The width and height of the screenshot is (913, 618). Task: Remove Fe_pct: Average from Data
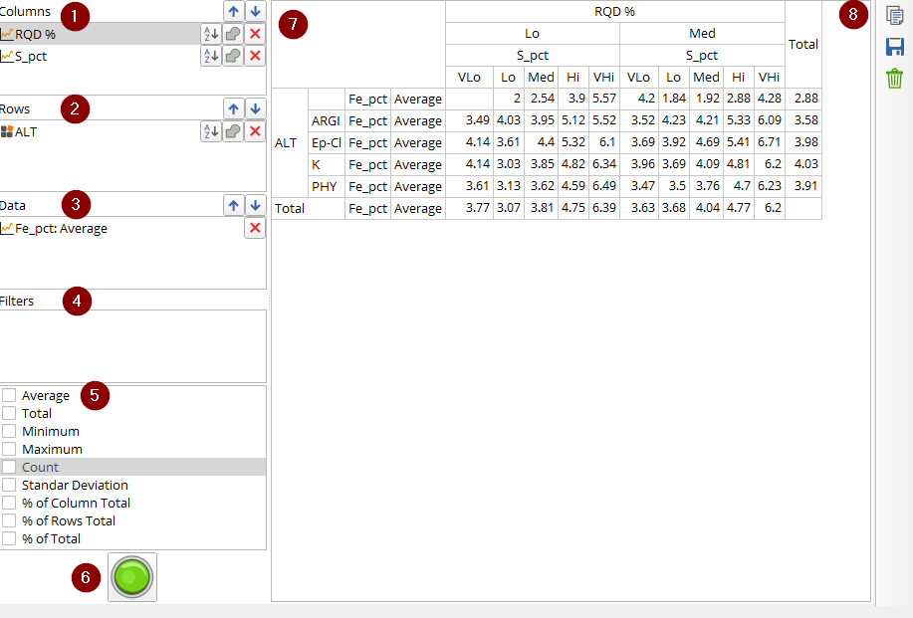tap(255, 228)
